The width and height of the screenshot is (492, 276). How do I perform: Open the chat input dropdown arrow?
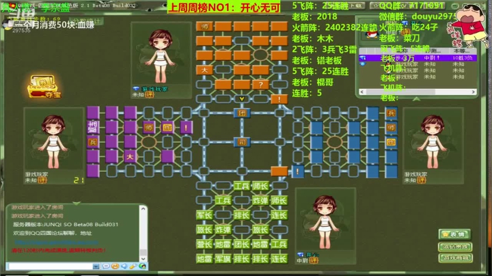[96, 266]
